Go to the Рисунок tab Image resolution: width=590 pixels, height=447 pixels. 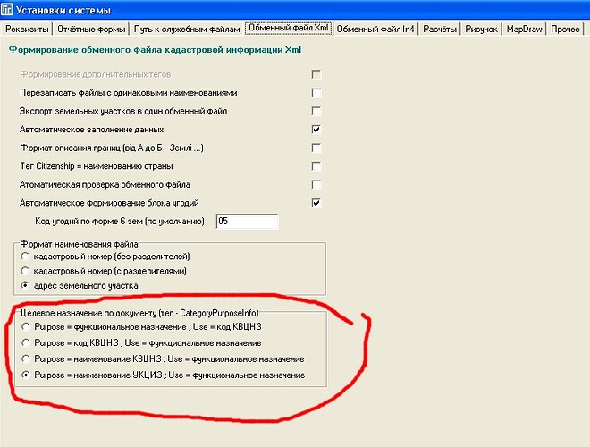pos(481,29)
